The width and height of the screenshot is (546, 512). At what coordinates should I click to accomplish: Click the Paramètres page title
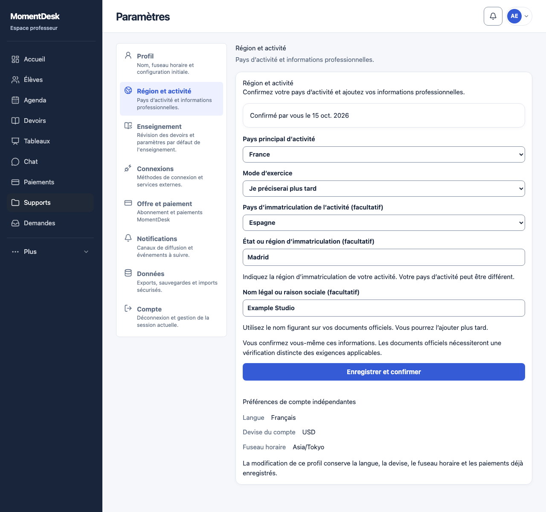(x=143, y=17)
